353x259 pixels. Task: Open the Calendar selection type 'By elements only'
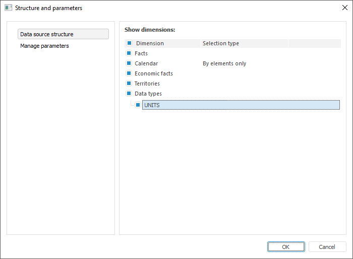coord(224,63)
